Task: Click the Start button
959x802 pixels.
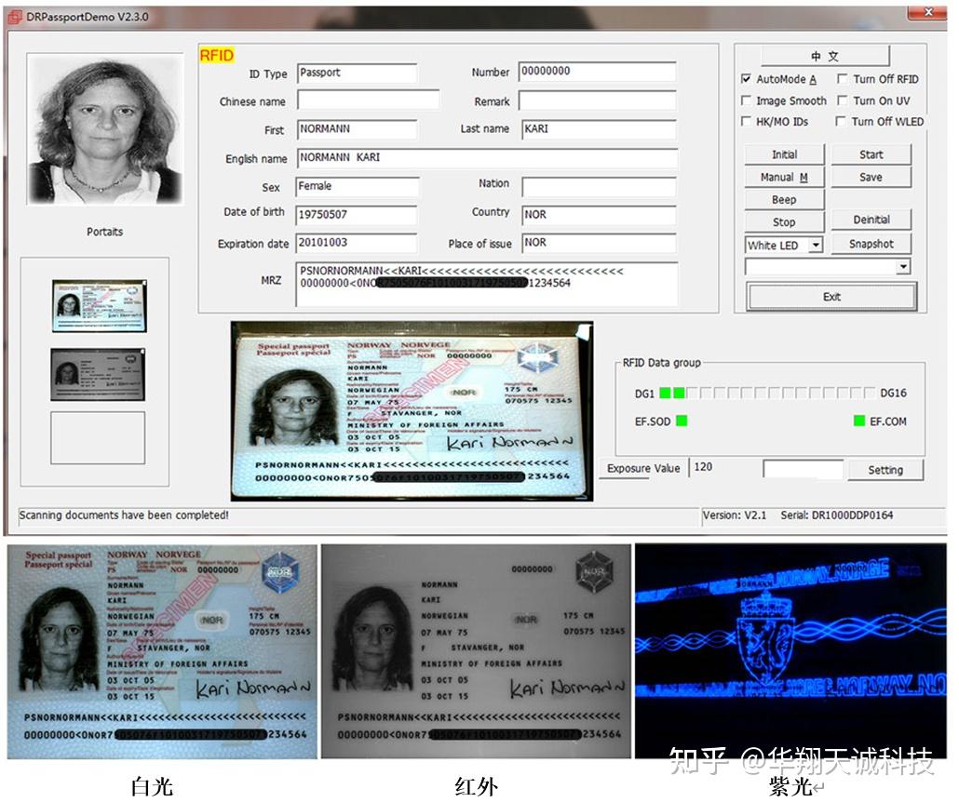Action: pos(871,154)
